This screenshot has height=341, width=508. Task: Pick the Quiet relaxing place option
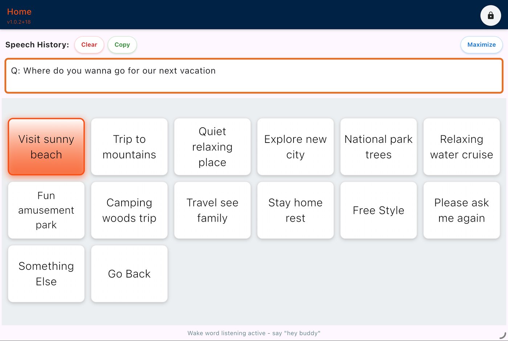pos(213,147)
